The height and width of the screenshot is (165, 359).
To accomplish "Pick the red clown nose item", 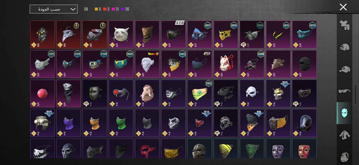I will pyautogui.click(x=42, y=94).
